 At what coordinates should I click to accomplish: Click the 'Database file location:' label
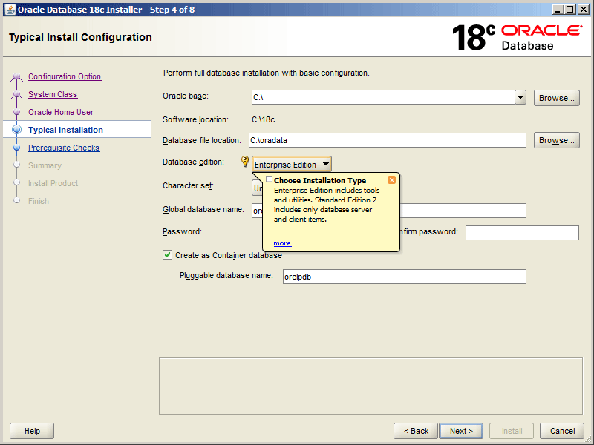click(201, 140)
